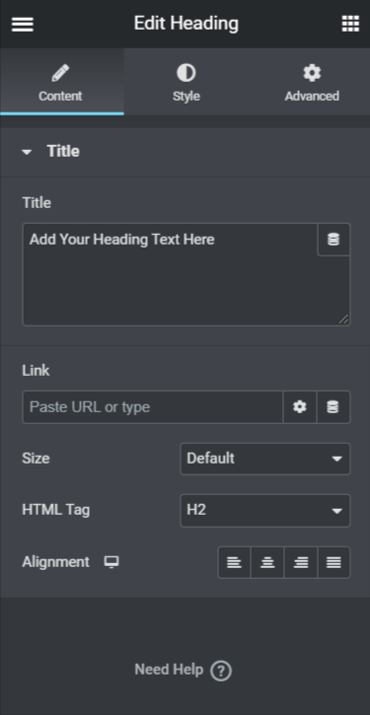
Task: Open dynamic tags for Title field
Action: 333,240
